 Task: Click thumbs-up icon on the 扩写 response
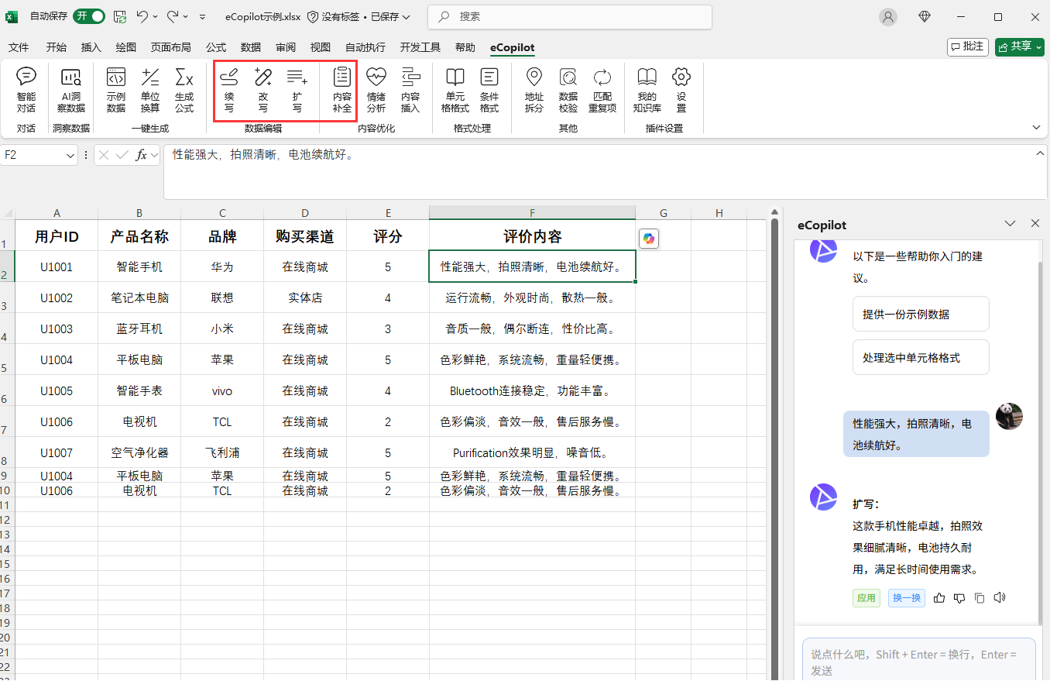(x=939, y=598)
